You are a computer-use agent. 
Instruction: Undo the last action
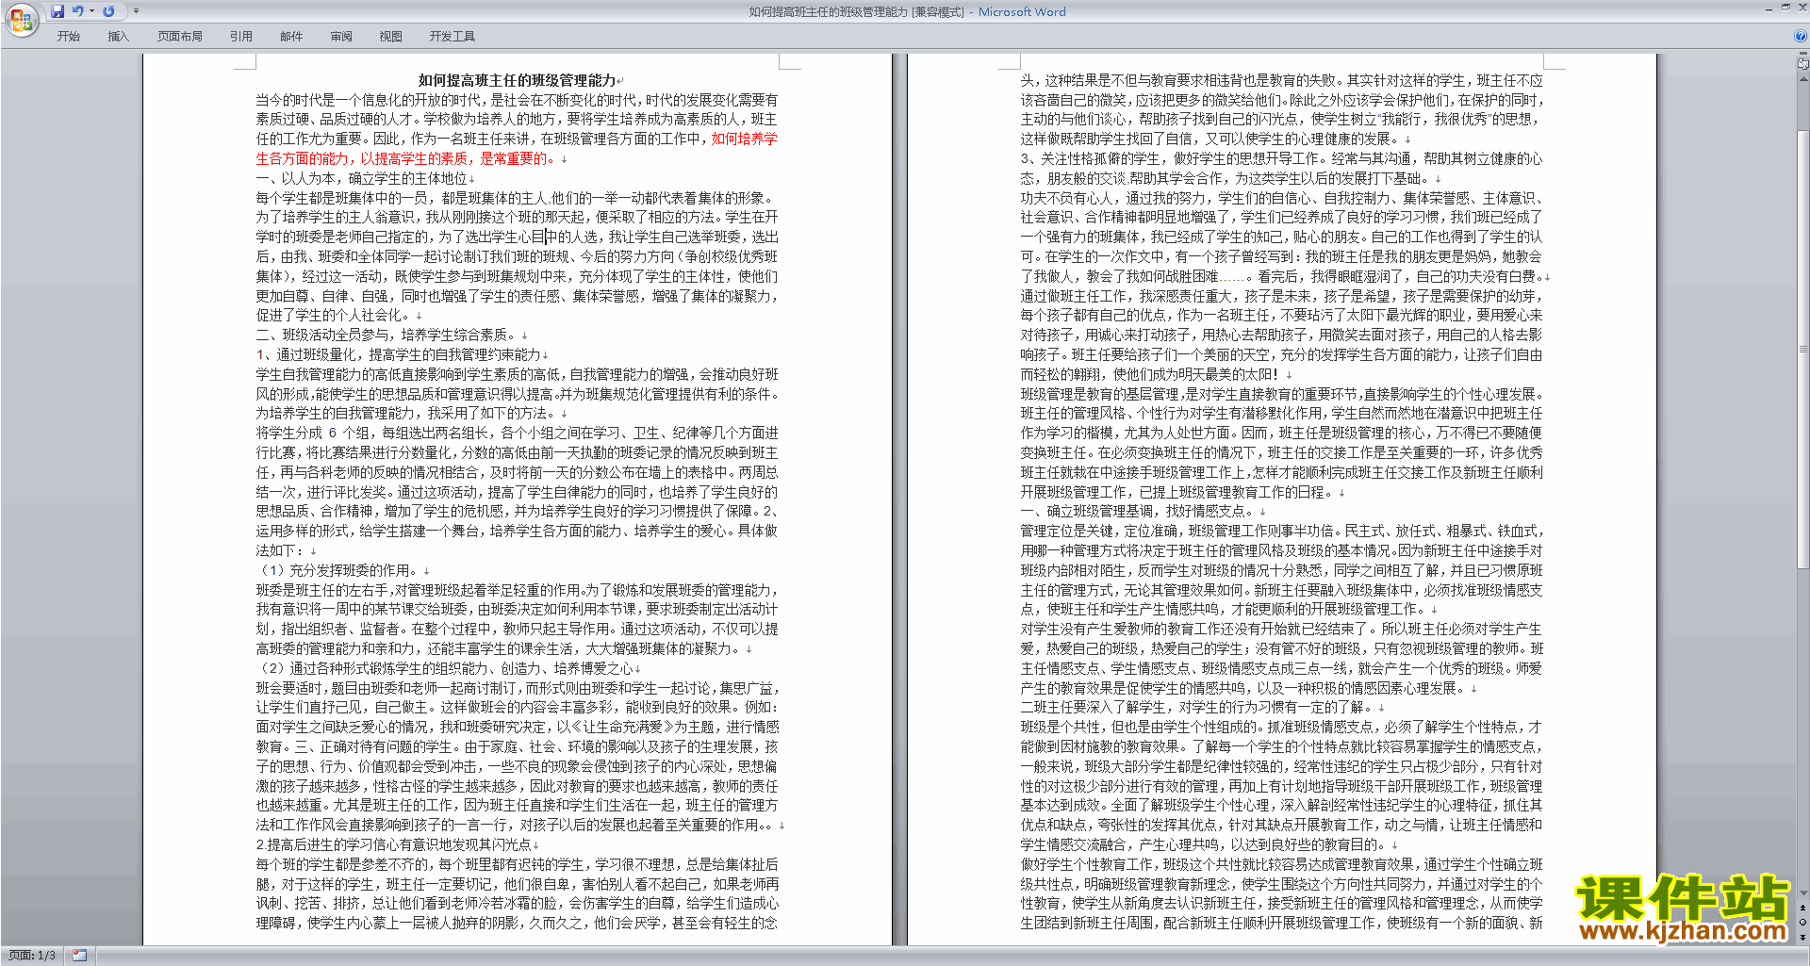point(78,11)
